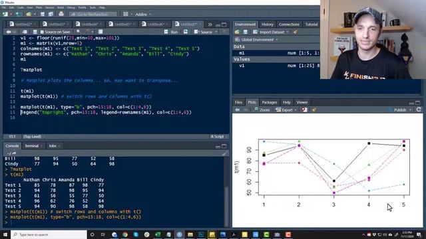Screen dimensions: 426x239
Task: Clear environment objects with broom icon
Action: tap(296, 32)
